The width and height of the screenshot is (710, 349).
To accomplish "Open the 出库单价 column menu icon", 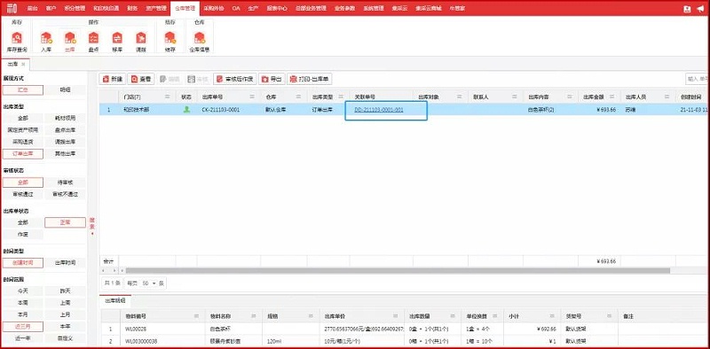I will click(x=396, y=316).
